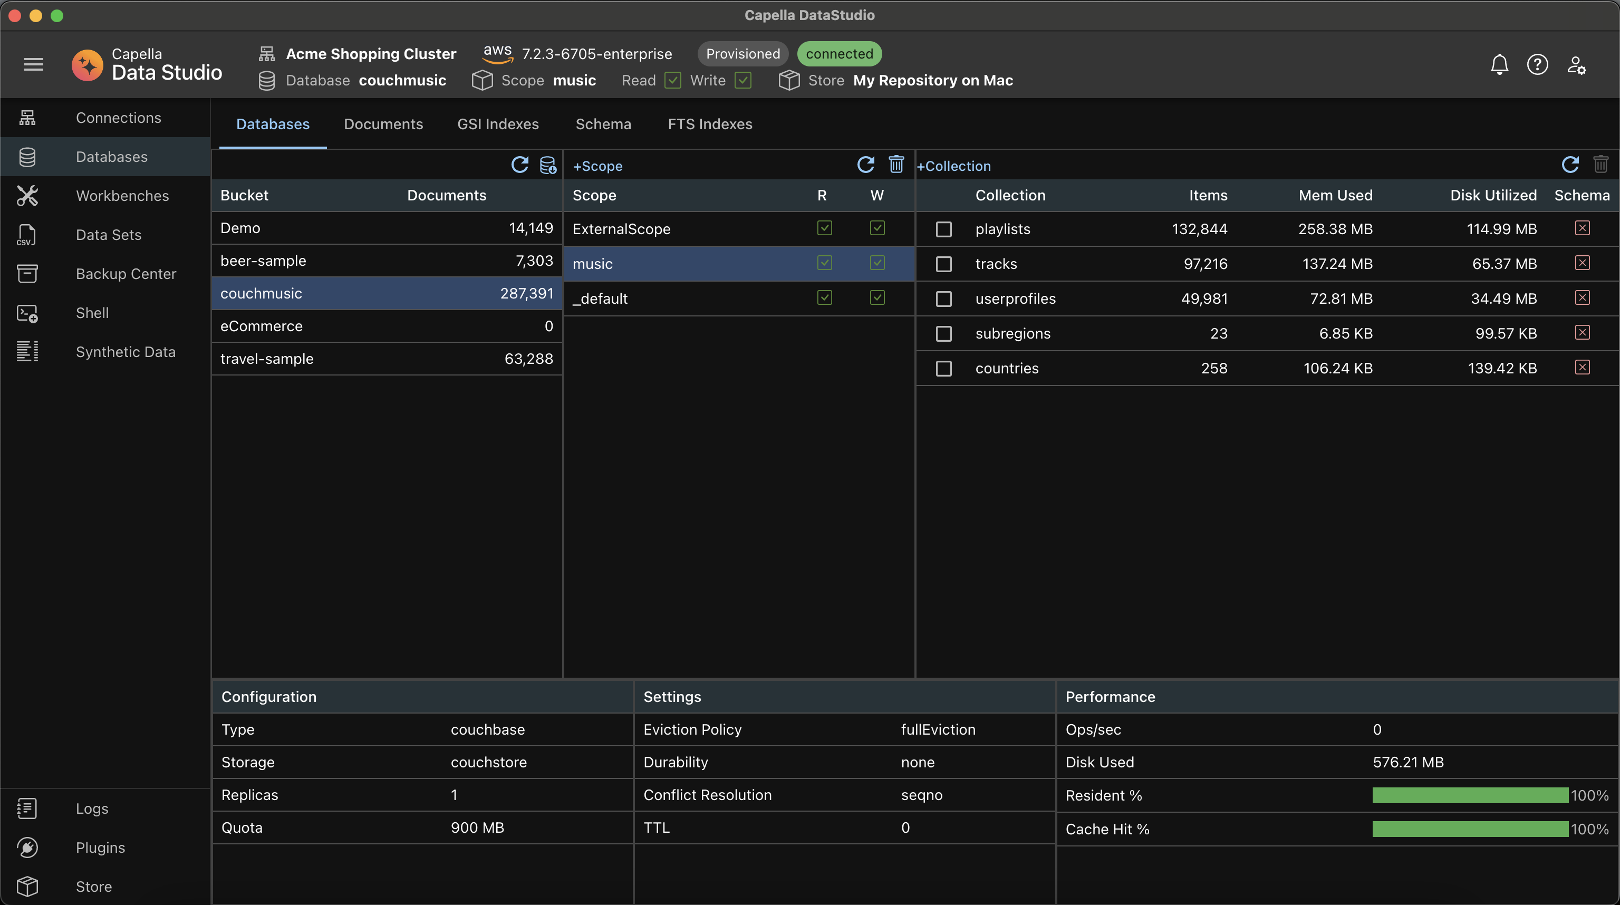Screen dimensions: 1620x905
Task: Select the beer-sample bucket row
Action: (x=386, y=261)
